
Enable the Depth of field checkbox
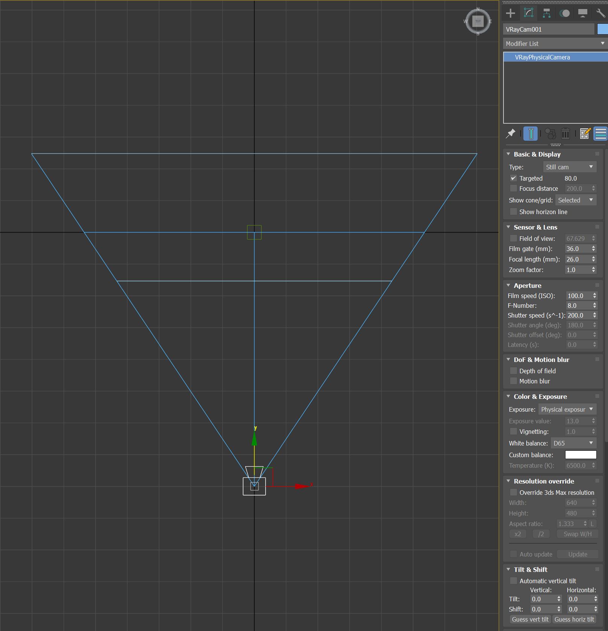pyautogui.click(x=513, y=371)
